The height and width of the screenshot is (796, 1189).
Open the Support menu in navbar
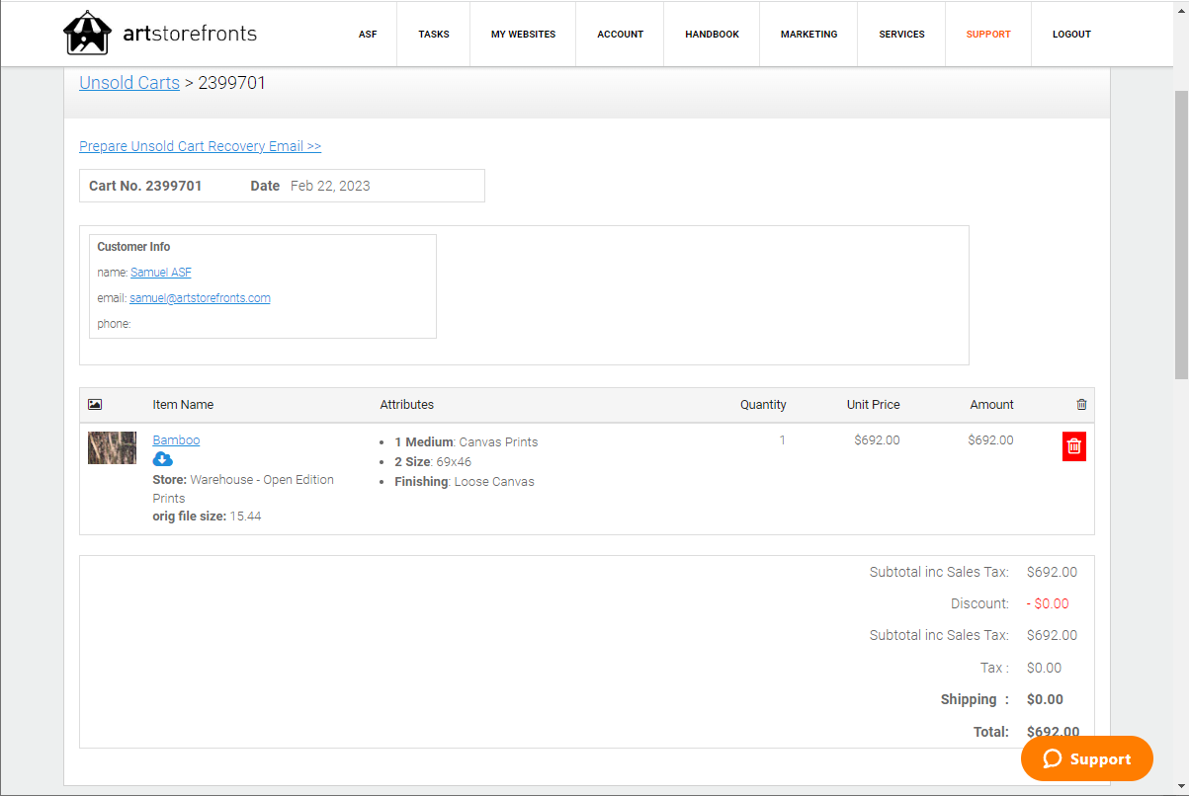988,34
